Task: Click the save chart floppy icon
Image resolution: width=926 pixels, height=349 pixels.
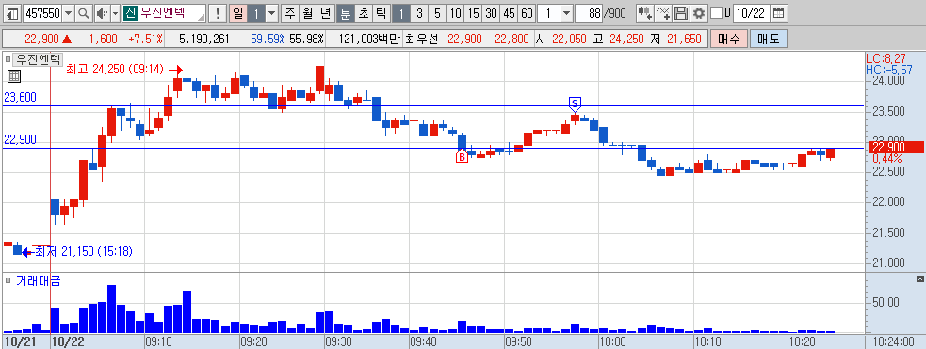Action: pyautogui.click(x=681, y=13)
